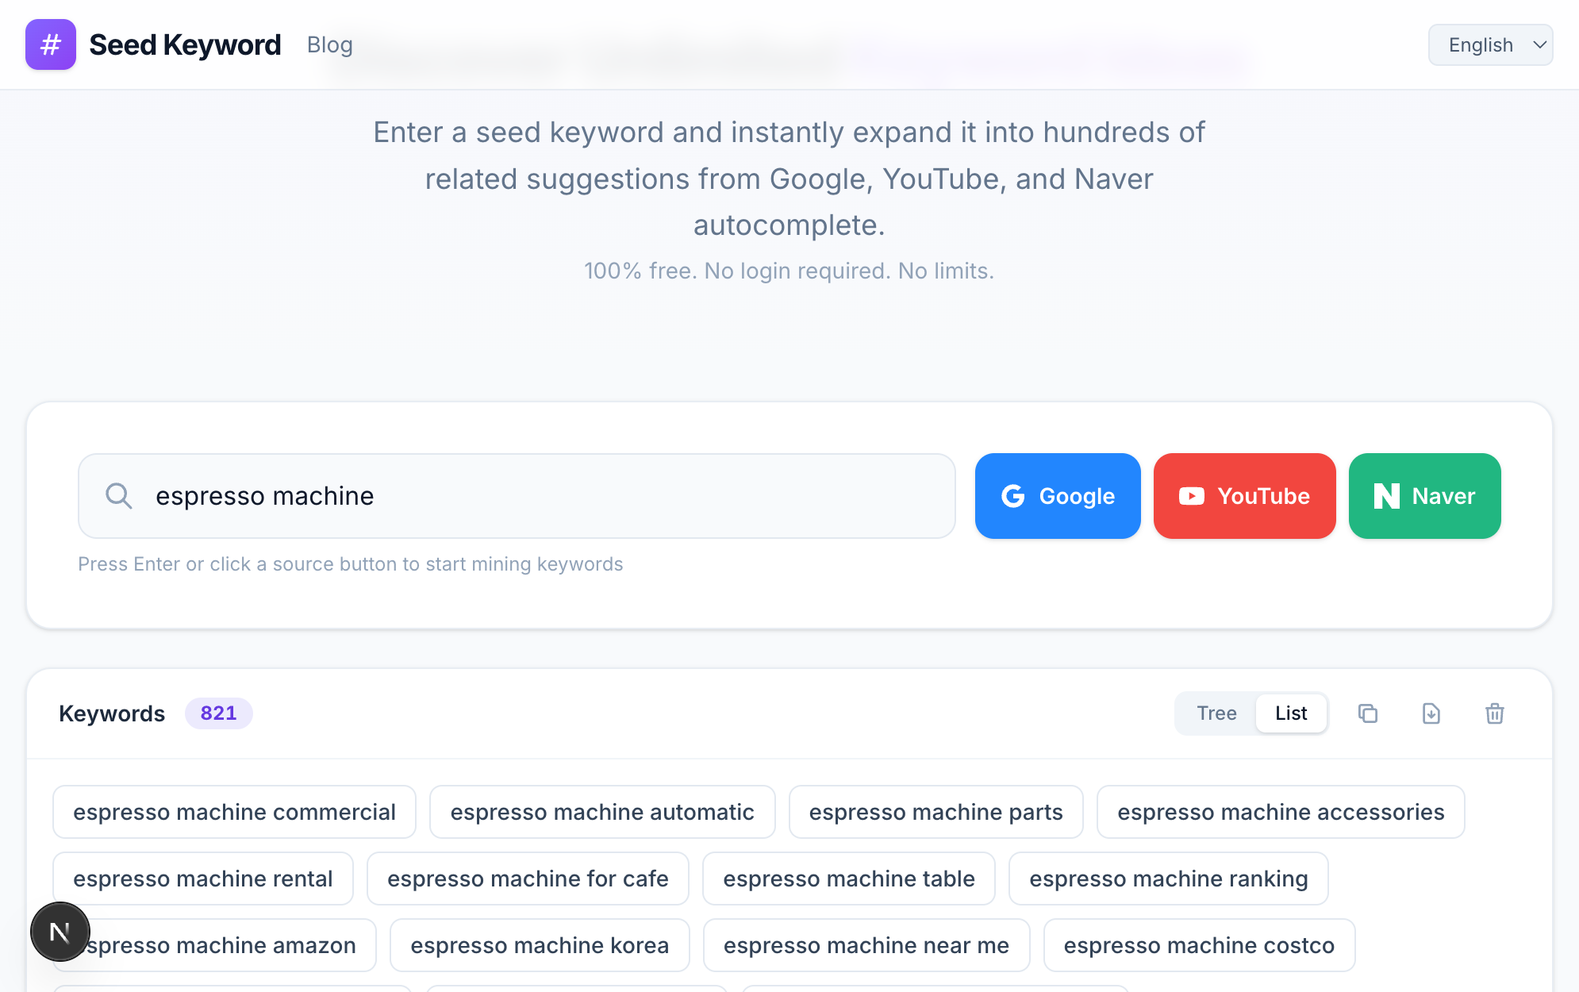Image resolution: width=1579 pixels, height=992 pixels.
Task: Switch keyword view to List
Action: 1291,713
